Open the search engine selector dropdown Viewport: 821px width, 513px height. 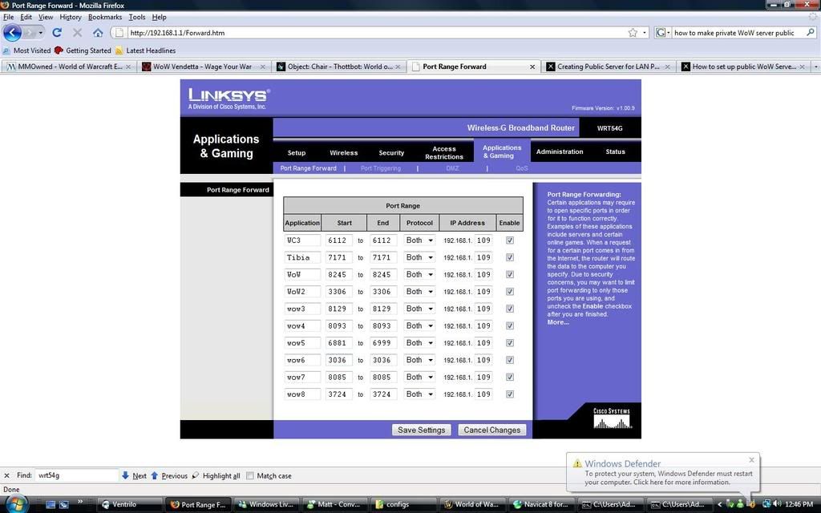pos(662,32)
